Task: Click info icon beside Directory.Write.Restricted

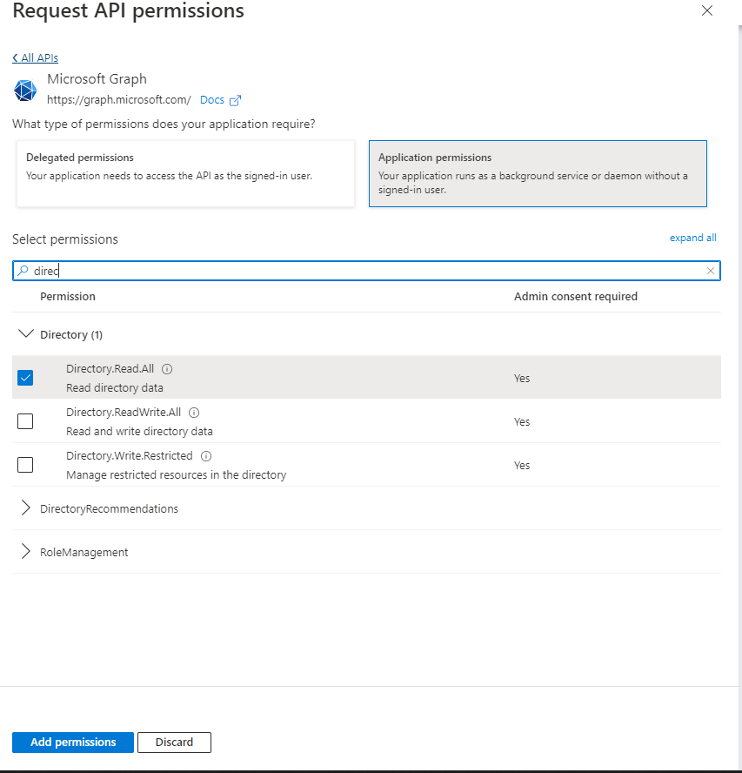Action: pyautogui.click(x=206, y=456)
